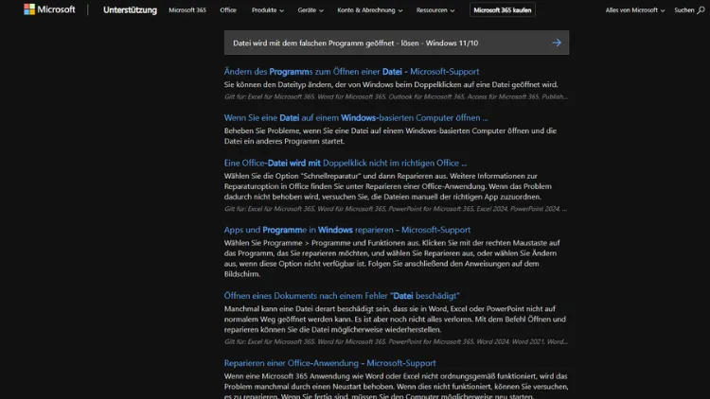Open result Öffnen eines Dokuments nach einem Fehler

click(344, 295)
